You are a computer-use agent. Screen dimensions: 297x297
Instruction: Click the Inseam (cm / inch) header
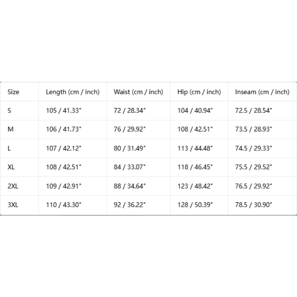point(262,92)
